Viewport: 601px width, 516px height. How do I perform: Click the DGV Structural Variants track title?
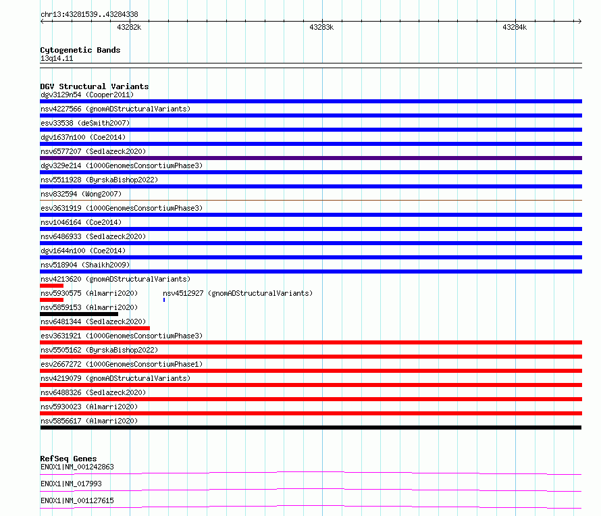point(95,86)
